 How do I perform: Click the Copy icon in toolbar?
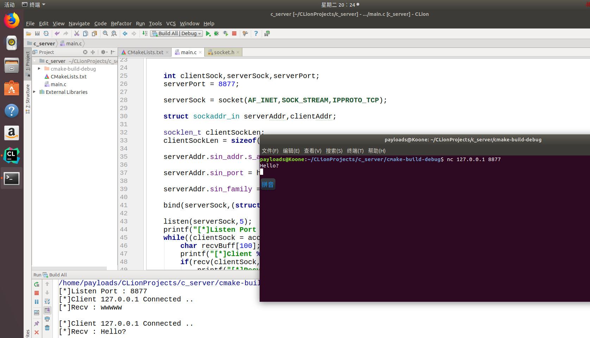pos(86,33)
